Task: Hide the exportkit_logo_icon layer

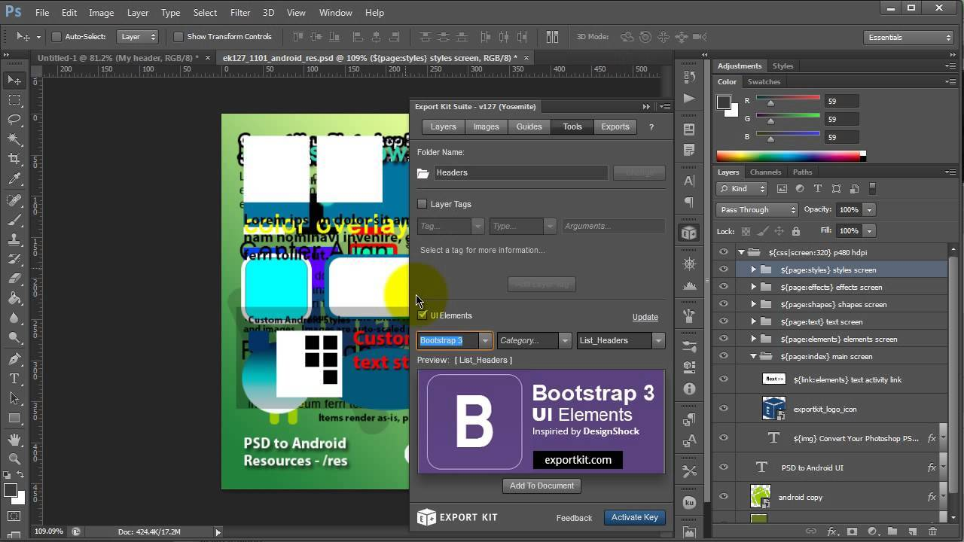Action: coord(724,409)
